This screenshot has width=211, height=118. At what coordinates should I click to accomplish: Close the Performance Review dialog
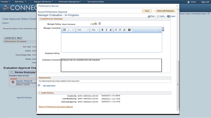(177, 6)
